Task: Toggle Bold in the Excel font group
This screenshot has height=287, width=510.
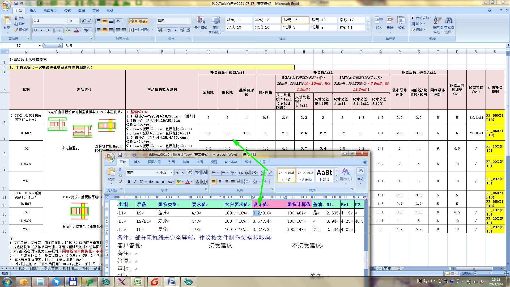Action: [35, 30]
